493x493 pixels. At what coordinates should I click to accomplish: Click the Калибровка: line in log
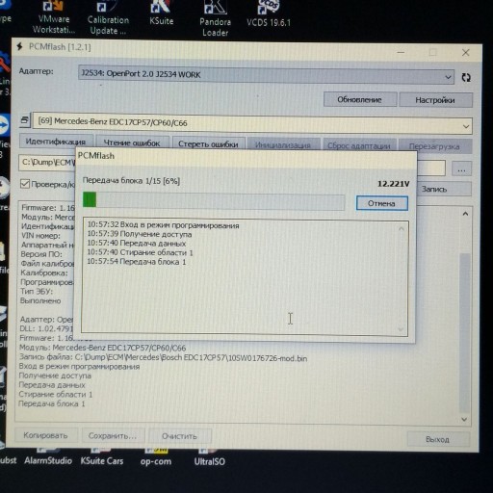[44, 272]
